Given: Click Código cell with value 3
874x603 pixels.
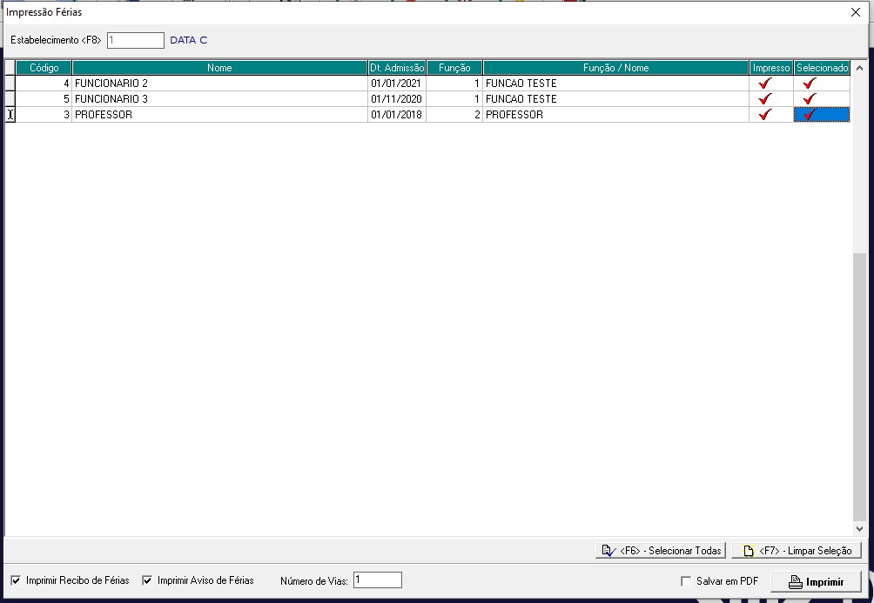Looking at the screenshot, I should point(44,114).
